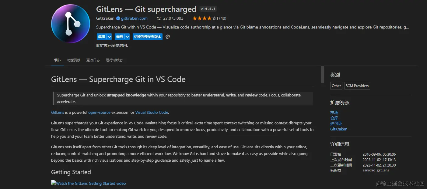Open the 功能贡献 tab
The height and width of the screenshot is (189, 427).
pyautogui.click(x=74, y=60)
